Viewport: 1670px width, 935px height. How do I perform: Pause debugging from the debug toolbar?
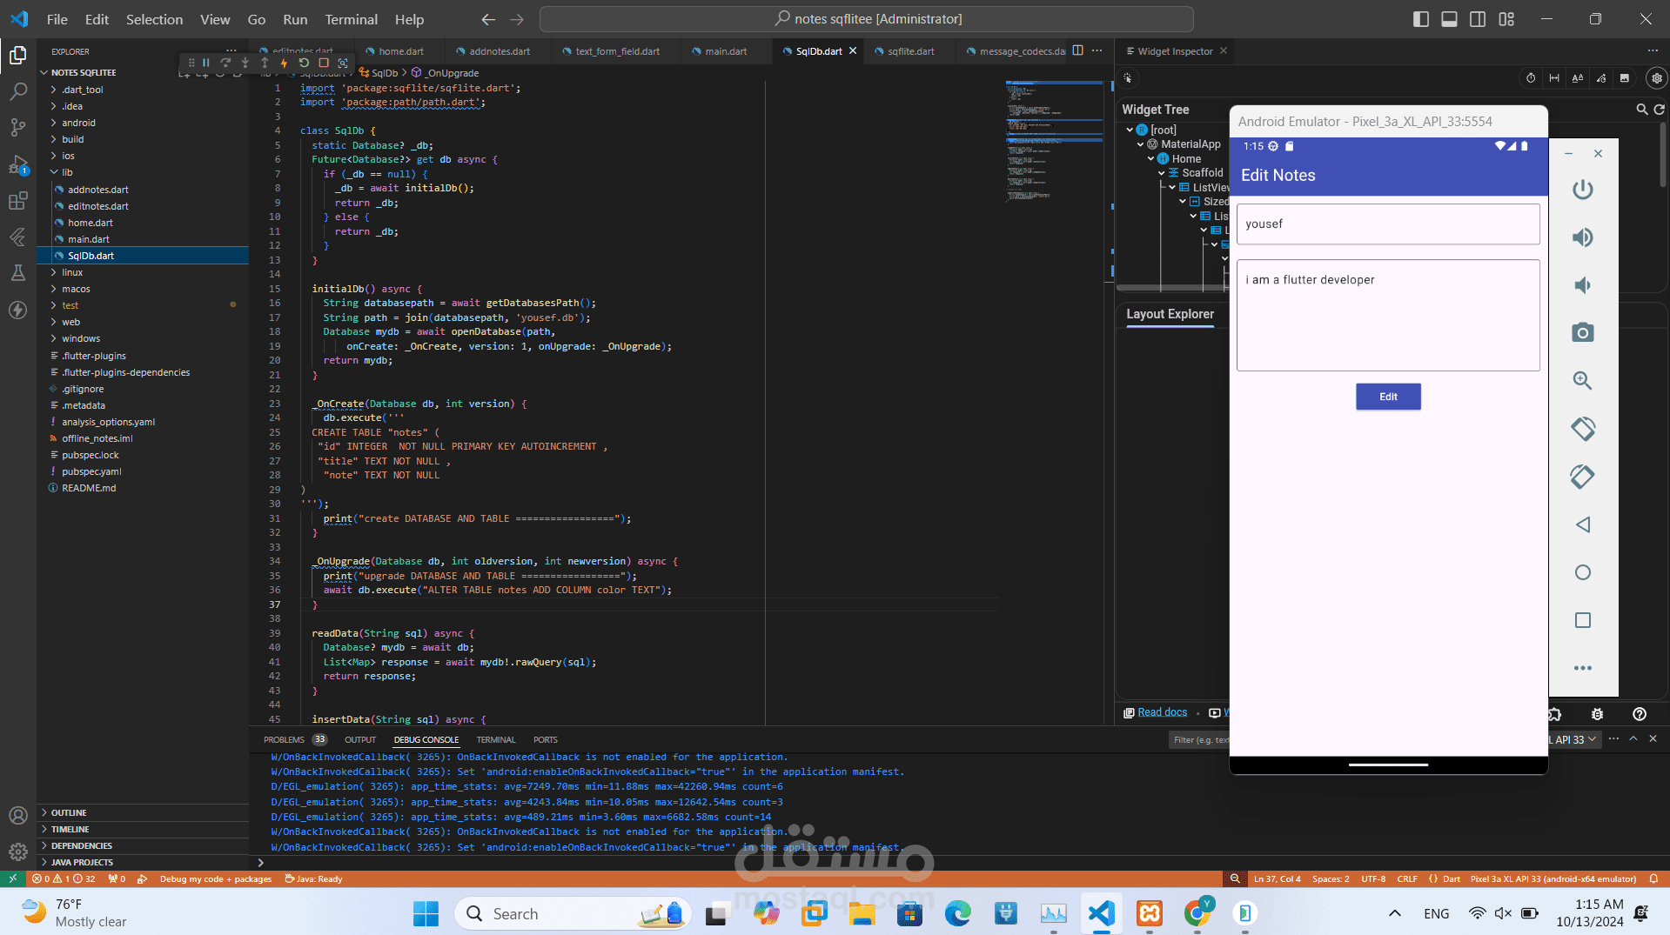(206, 63)
